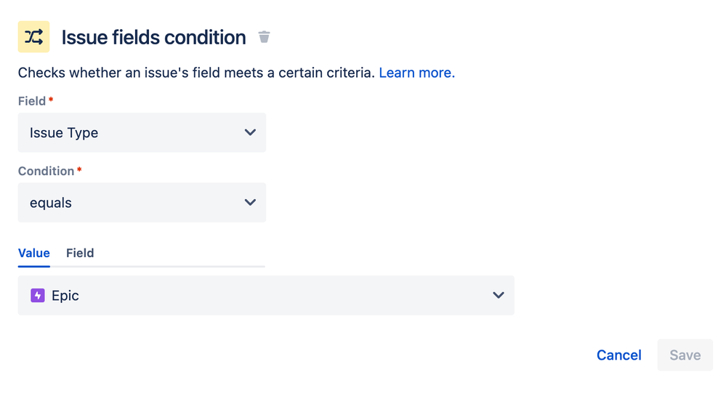726x420 pixels.
Task: Click the Save button
Action: (685, 355)
